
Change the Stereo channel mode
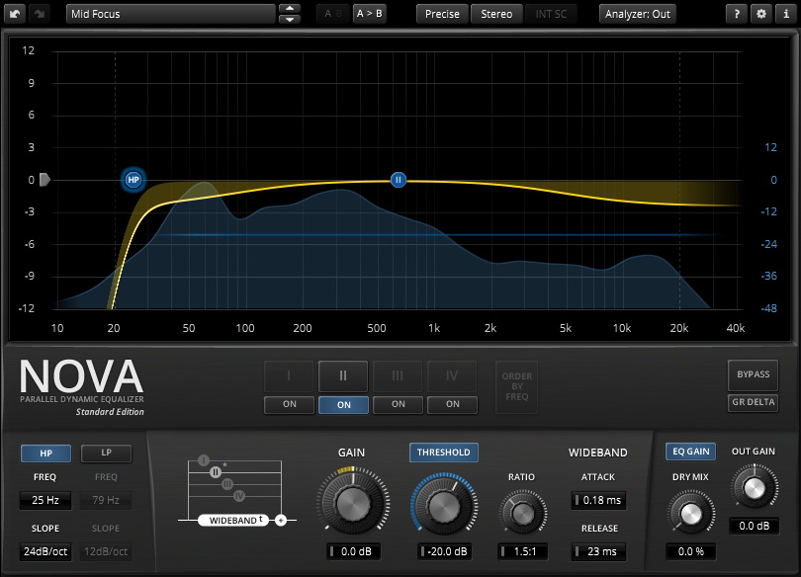pyautogui.click(x=496, y=14)
